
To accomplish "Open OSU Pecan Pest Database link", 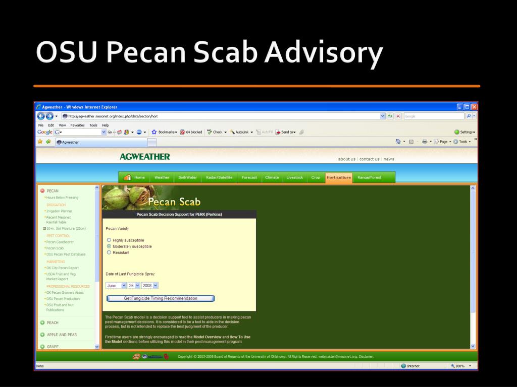I will pyautogui.click(x=66, y=254).
